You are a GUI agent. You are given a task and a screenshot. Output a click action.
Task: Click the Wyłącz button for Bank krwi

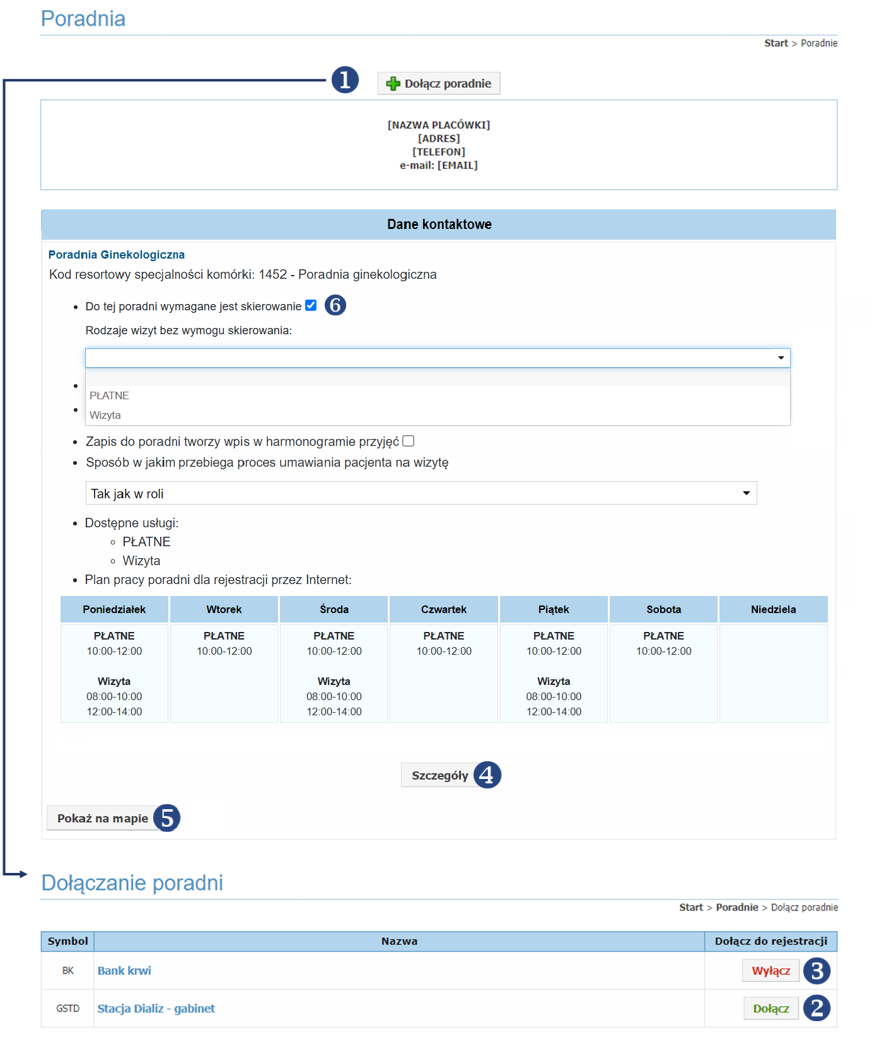tap(770, 971)
